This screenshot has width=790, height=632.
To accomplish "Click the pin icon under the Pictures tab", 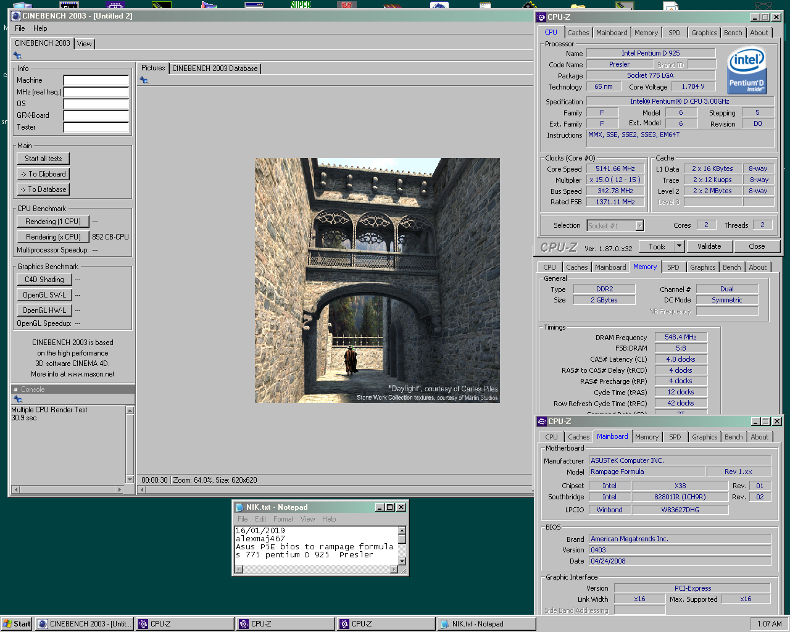I will coord(144,80).
